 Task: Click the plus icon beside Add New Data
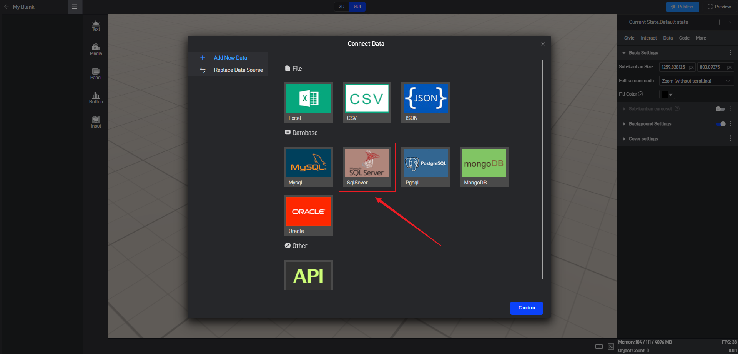pyautogui.click(x=203, y=58)
